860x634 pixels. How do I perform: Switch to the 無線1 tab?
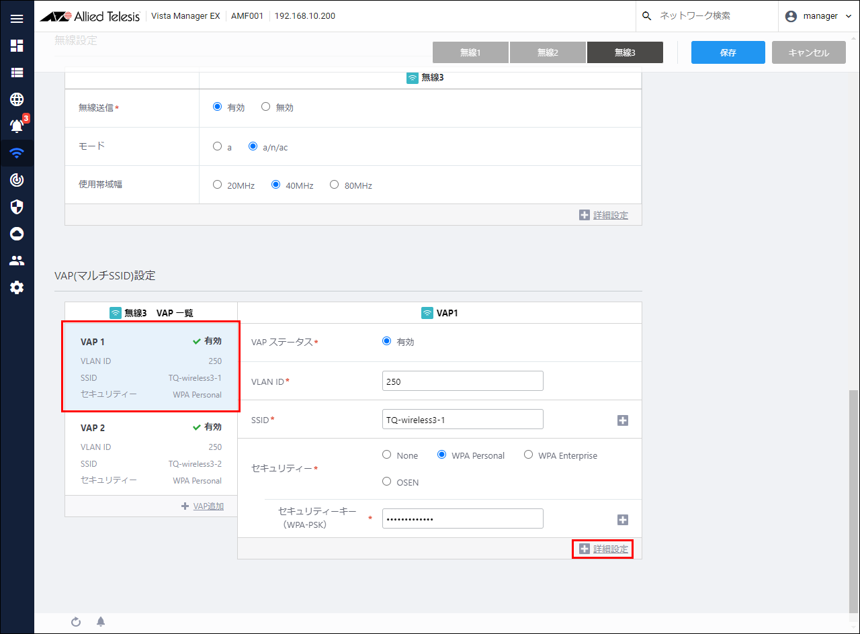click(470, 52)
